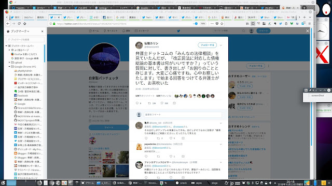The image size is (332, 186).
Task: Reply to the main tweet via speech bubble
Action: tap(137, 103)
